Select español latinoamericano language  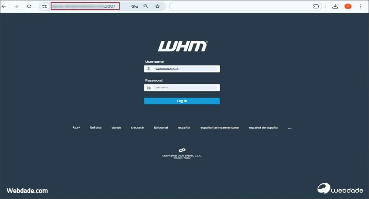pyautogui.click(x=219, y=127)
